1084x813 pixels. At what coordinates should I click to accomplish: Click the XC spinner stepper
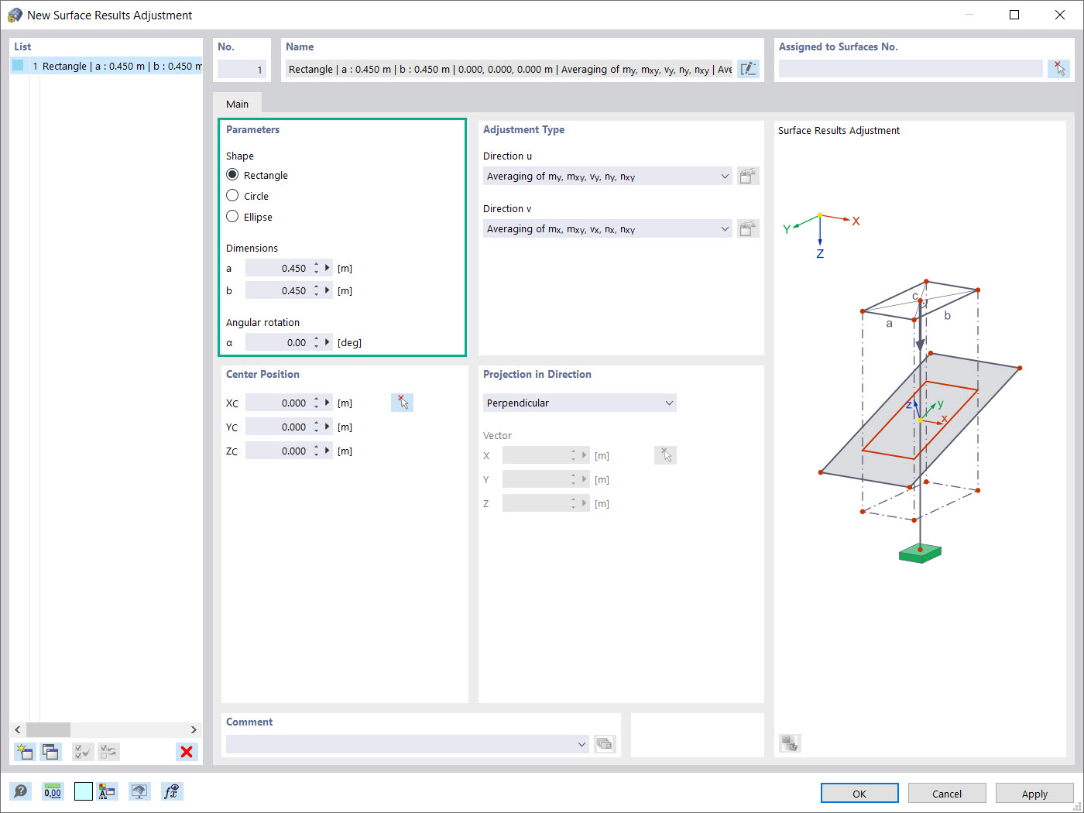point(317,403)
